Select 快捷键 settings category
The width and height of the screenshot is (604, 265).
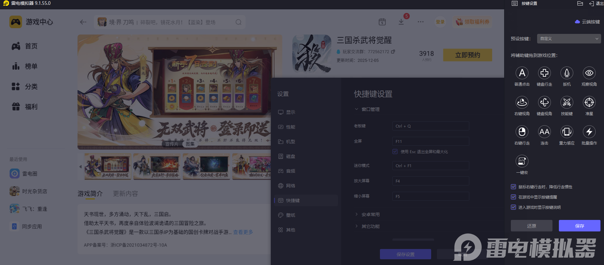(306, 200)
